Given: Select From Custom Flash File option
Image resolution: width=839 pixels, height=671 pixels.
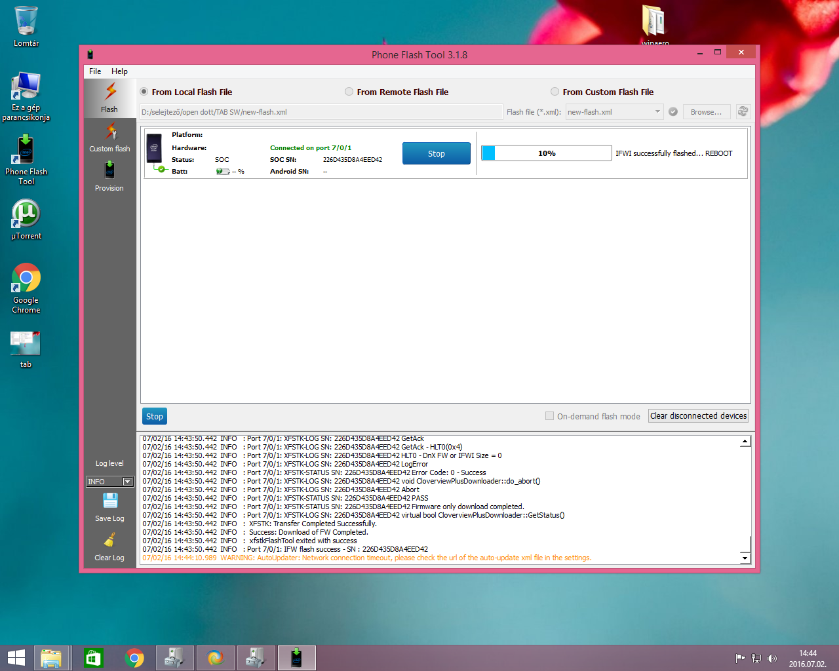Looking at the screenshot, I should [602, 92].
